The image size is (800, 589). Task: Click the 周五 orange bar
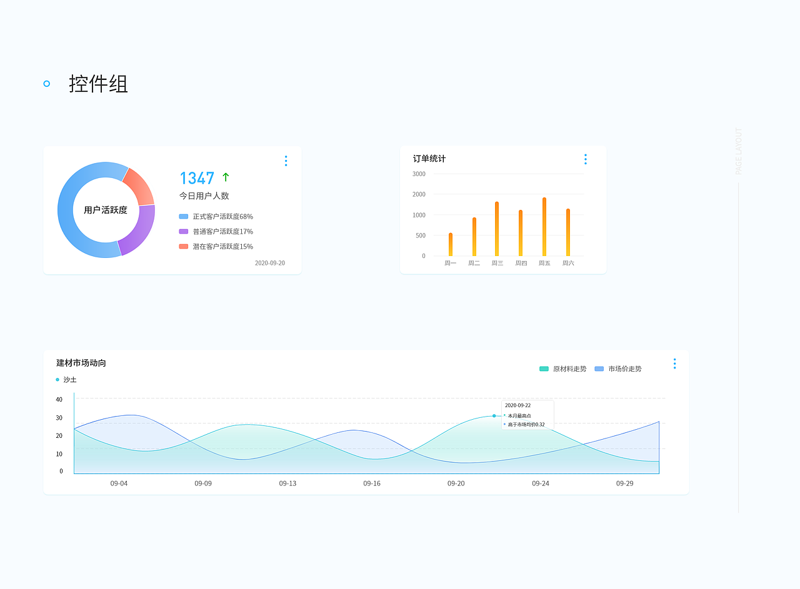544,227
